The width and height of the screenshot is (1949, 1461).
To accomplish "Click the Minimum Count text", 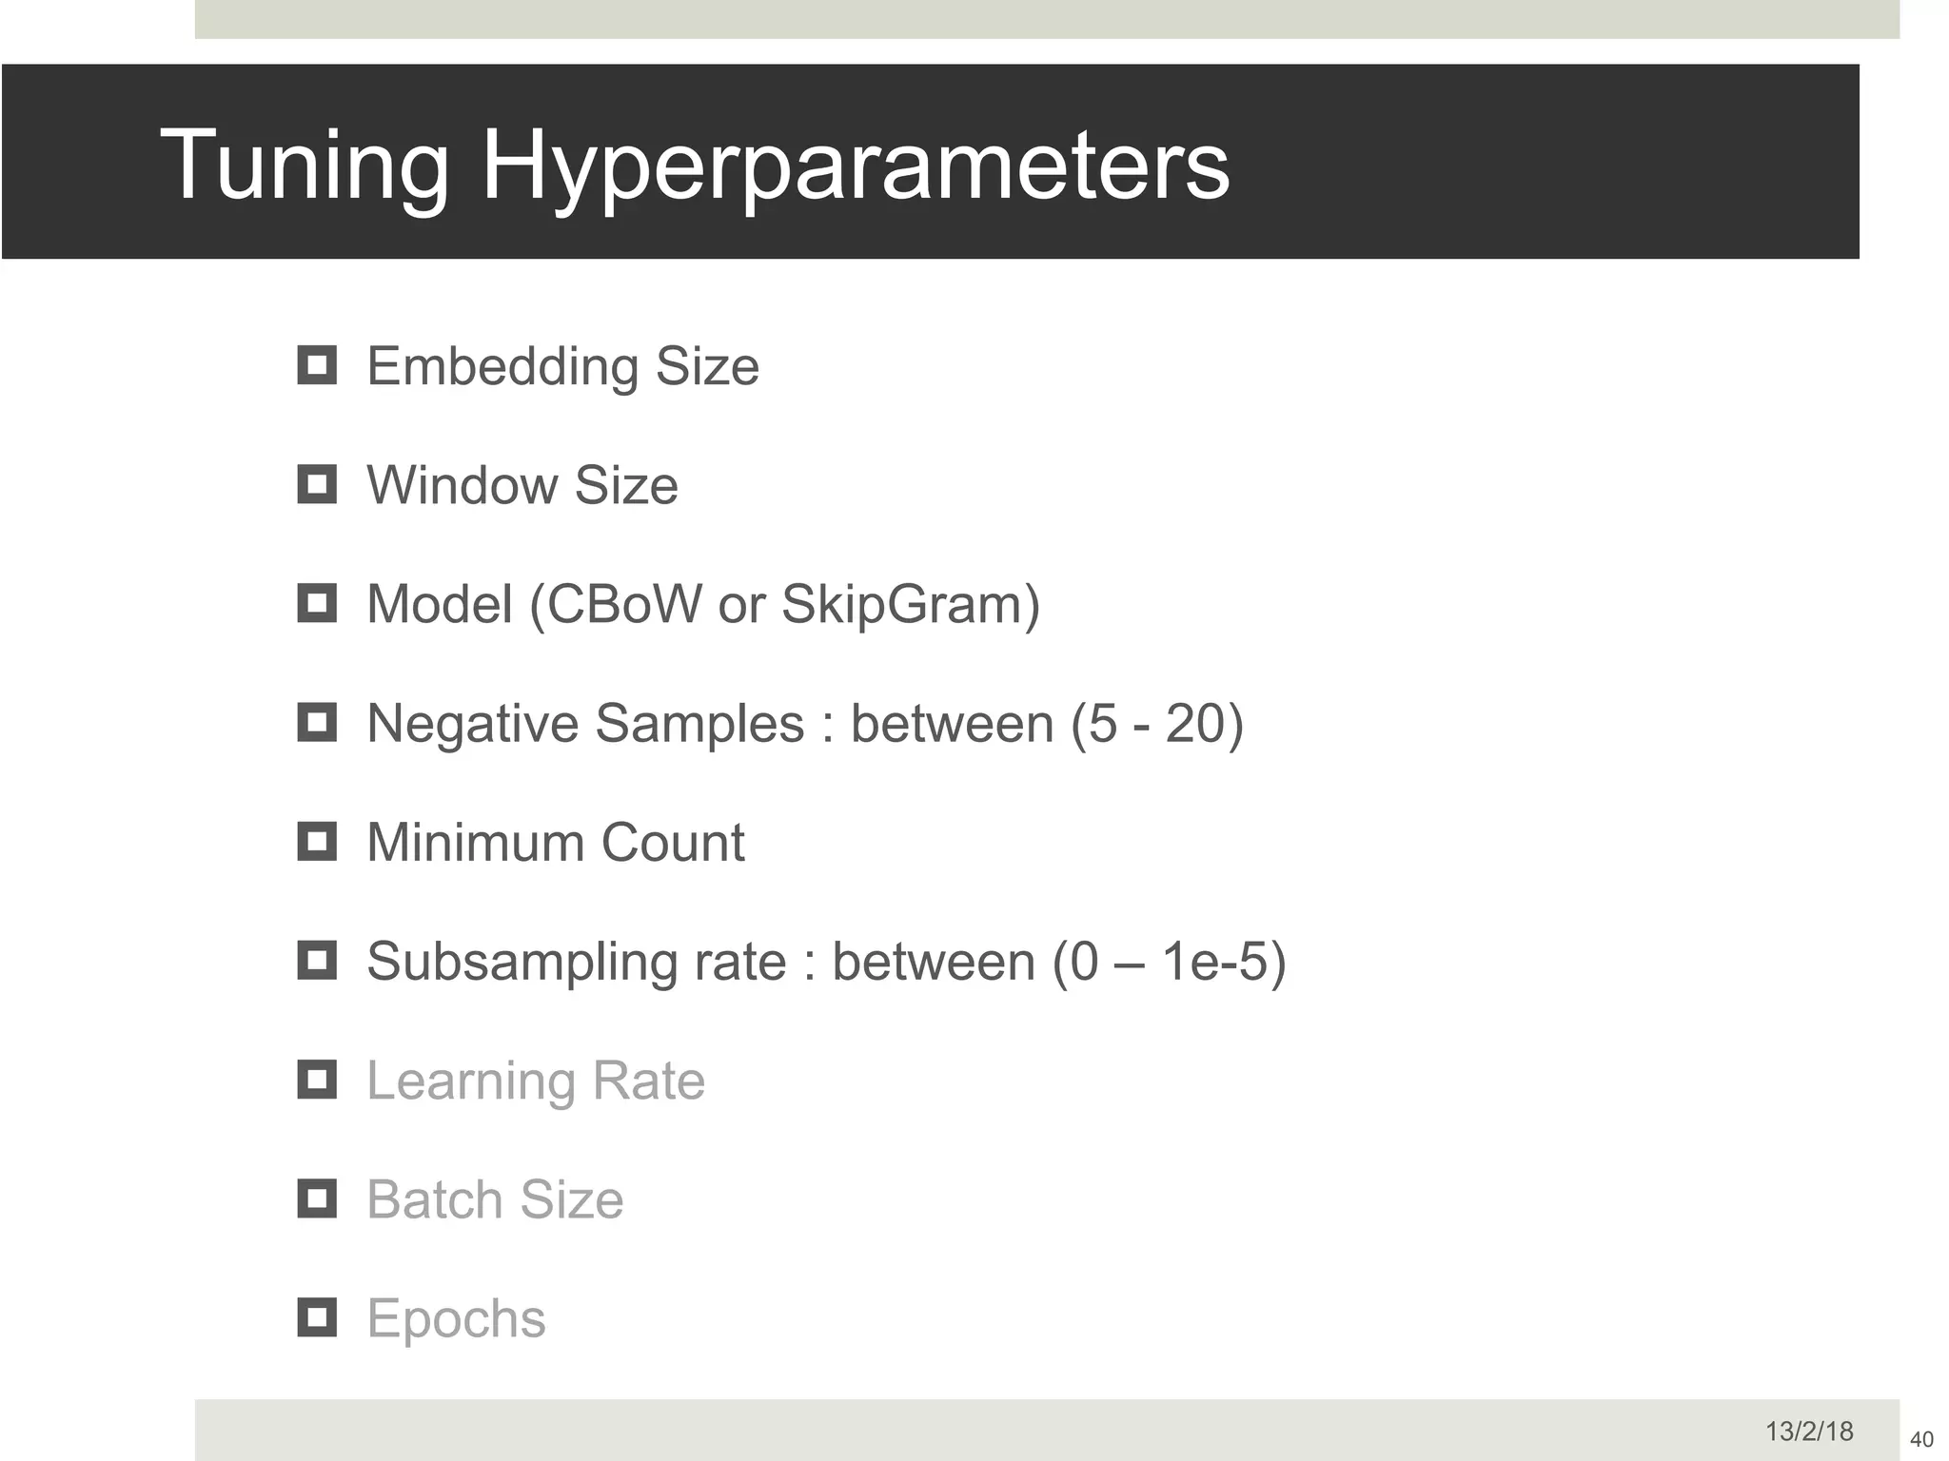I will point(555,843).
